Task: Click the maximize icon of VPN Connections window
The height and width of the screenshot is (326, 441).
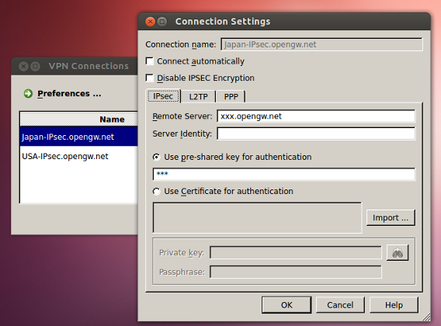Action: point(35,66)
